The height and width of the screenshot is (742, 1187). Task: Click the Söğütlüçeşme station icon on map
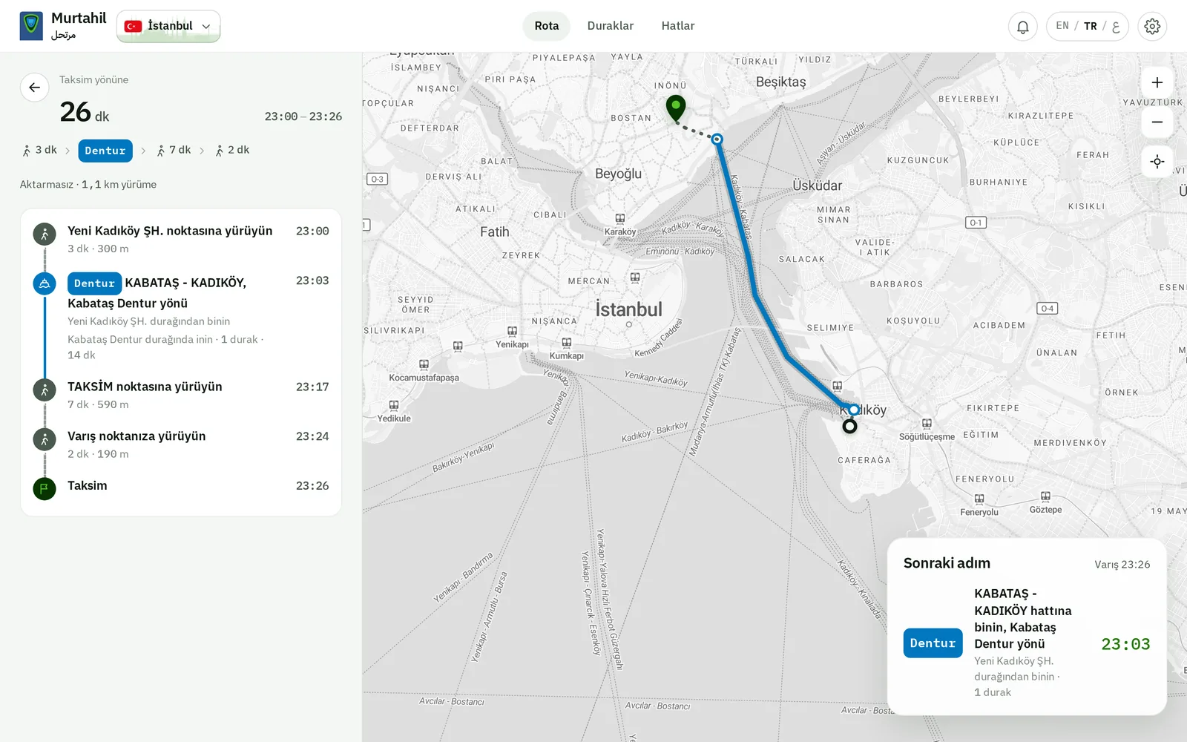[927, 424]
